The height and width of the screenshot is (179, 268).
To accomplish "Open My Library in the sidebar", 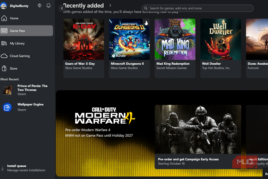I will point(27,43).
